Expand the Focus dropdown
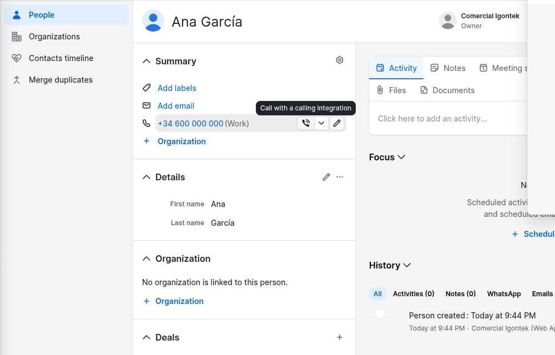Image resolution: width=555 pixels, height=355 pixels. pos(387,157)
